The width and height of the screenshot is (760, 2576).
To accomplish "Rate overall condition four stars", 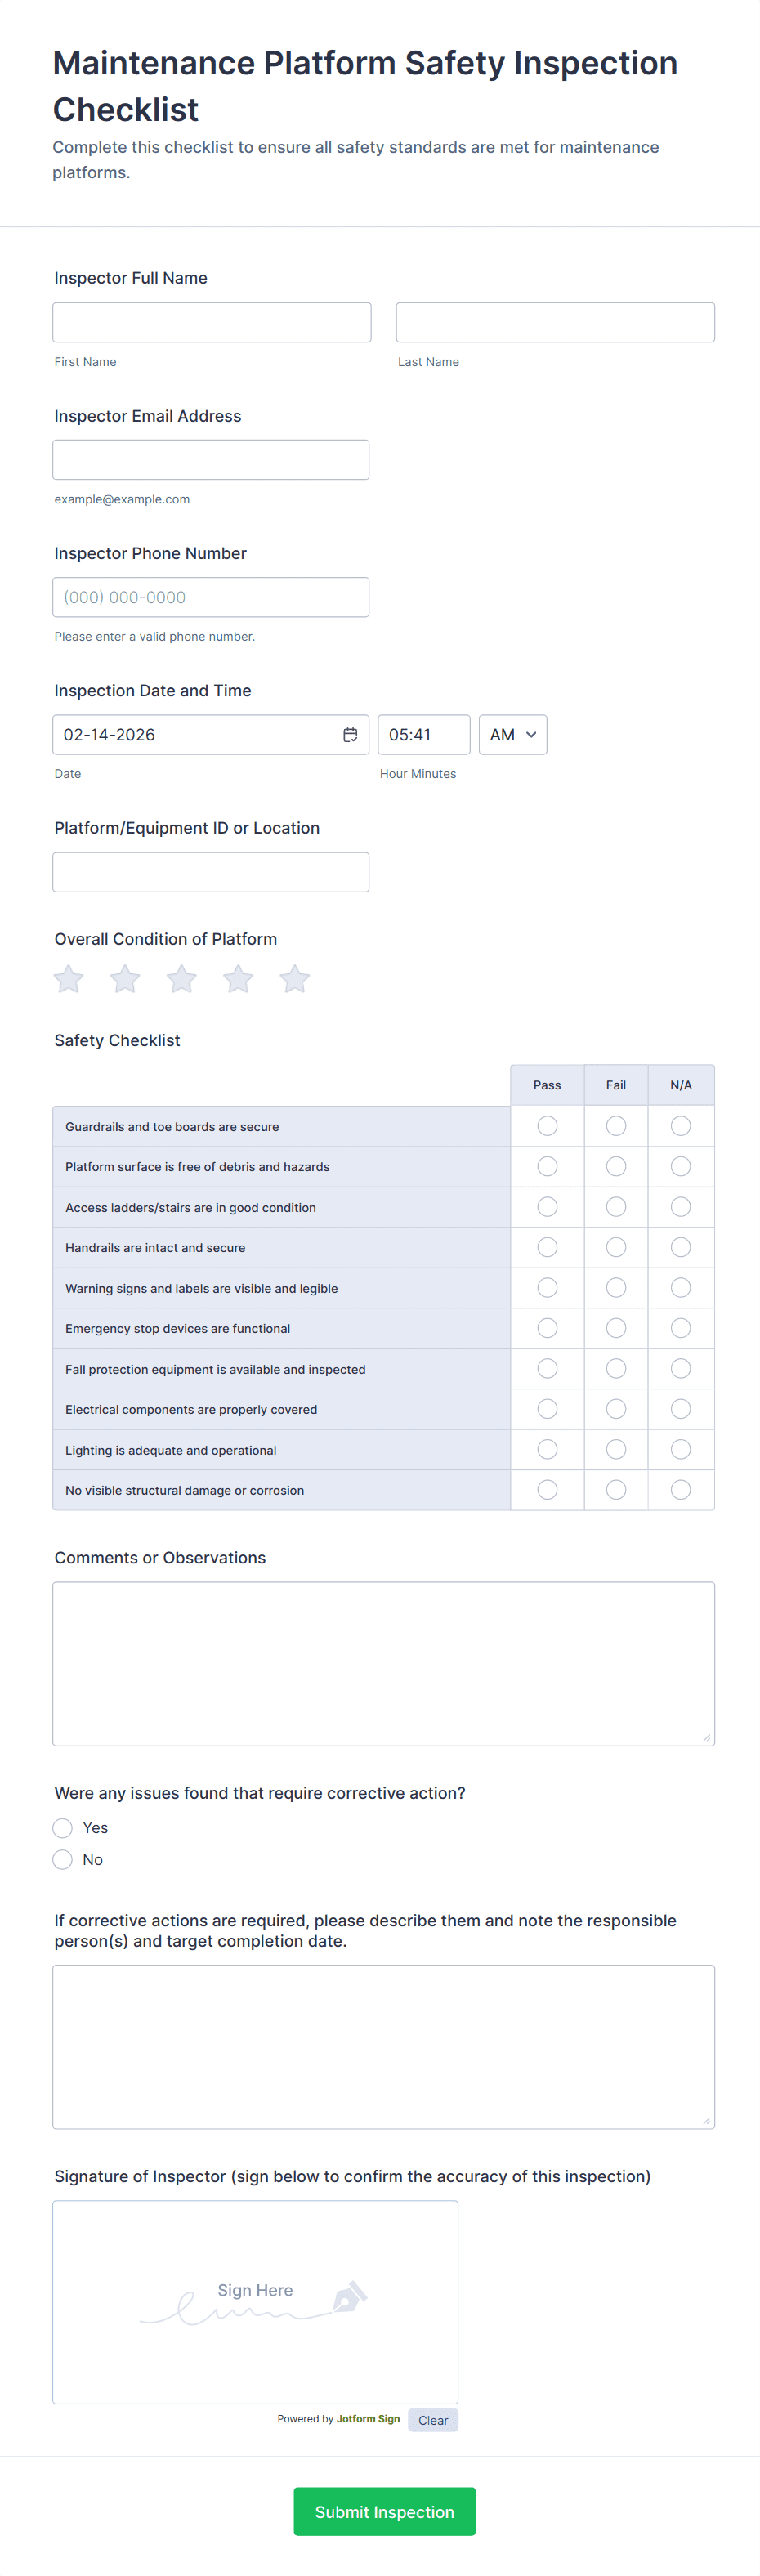I will pyautogui.click(x=238, y=979).
